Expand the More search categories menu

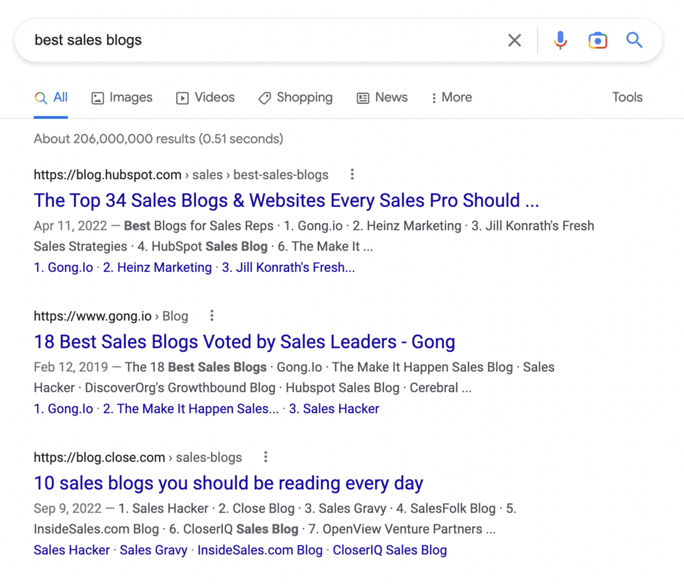coord(451,98)
